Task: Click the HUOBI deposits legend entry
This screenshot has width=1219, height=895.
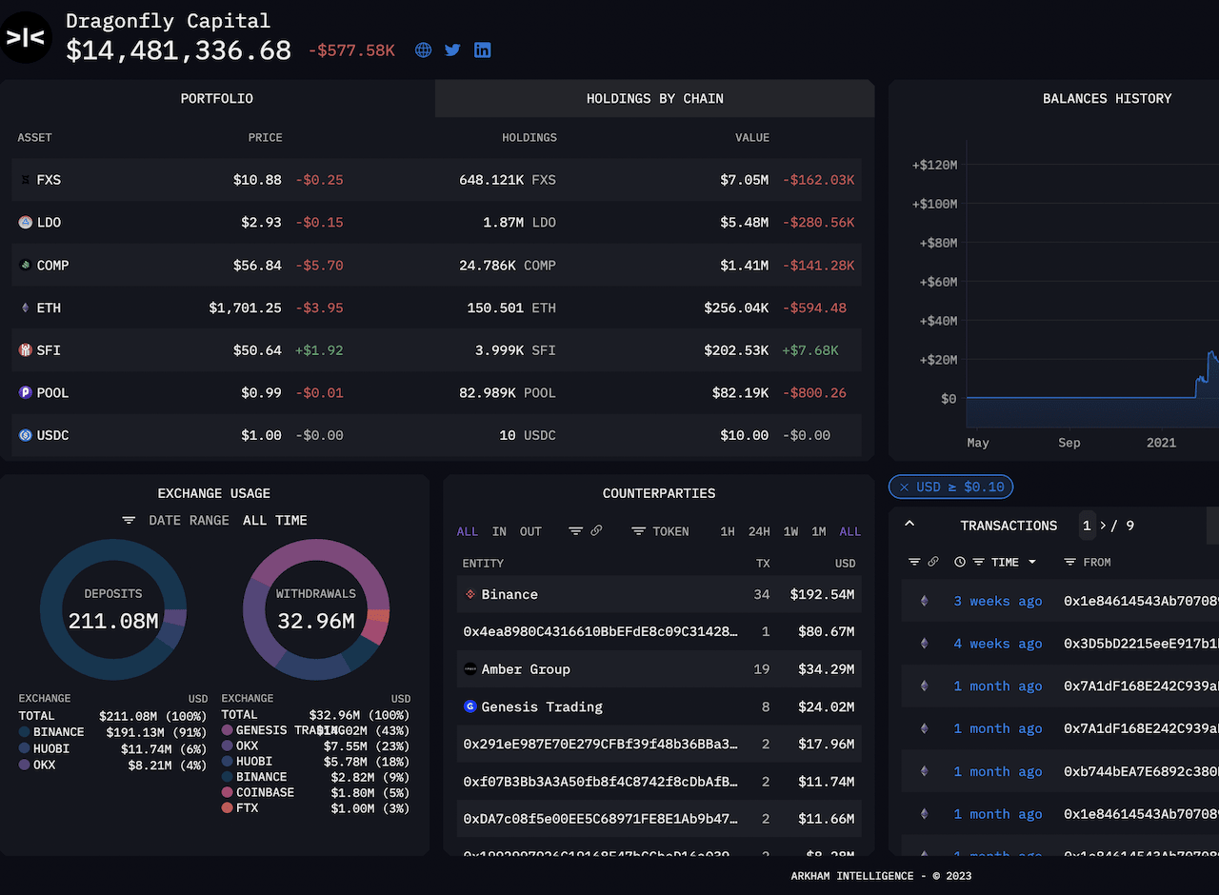Action: point(112,749)
